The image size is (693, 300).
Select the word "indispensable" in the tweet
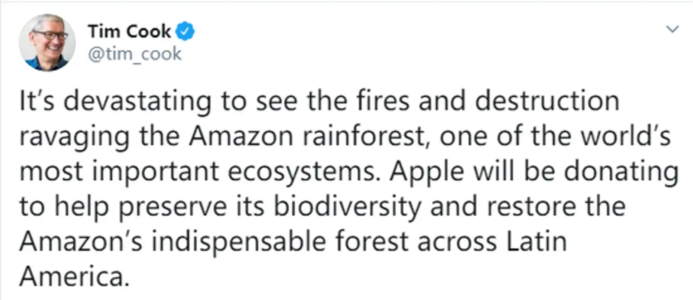238,243
